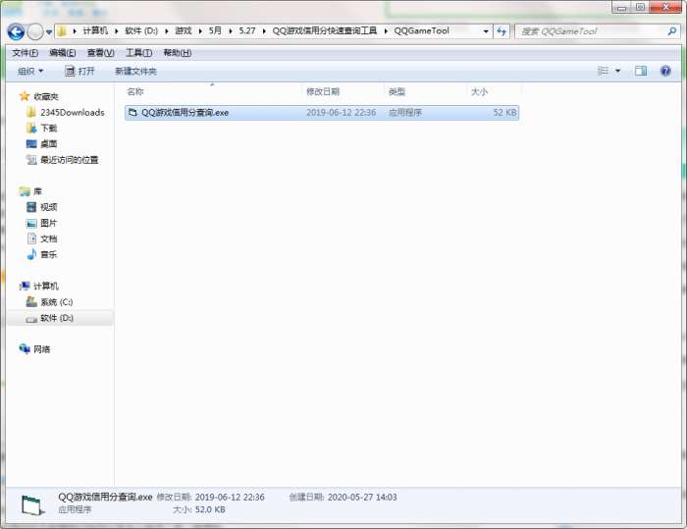Image resolution: width=687 pixels, height=529 pixels.
Task: Click the 收藏夹 star icon
Action: [x=25, y=96]
